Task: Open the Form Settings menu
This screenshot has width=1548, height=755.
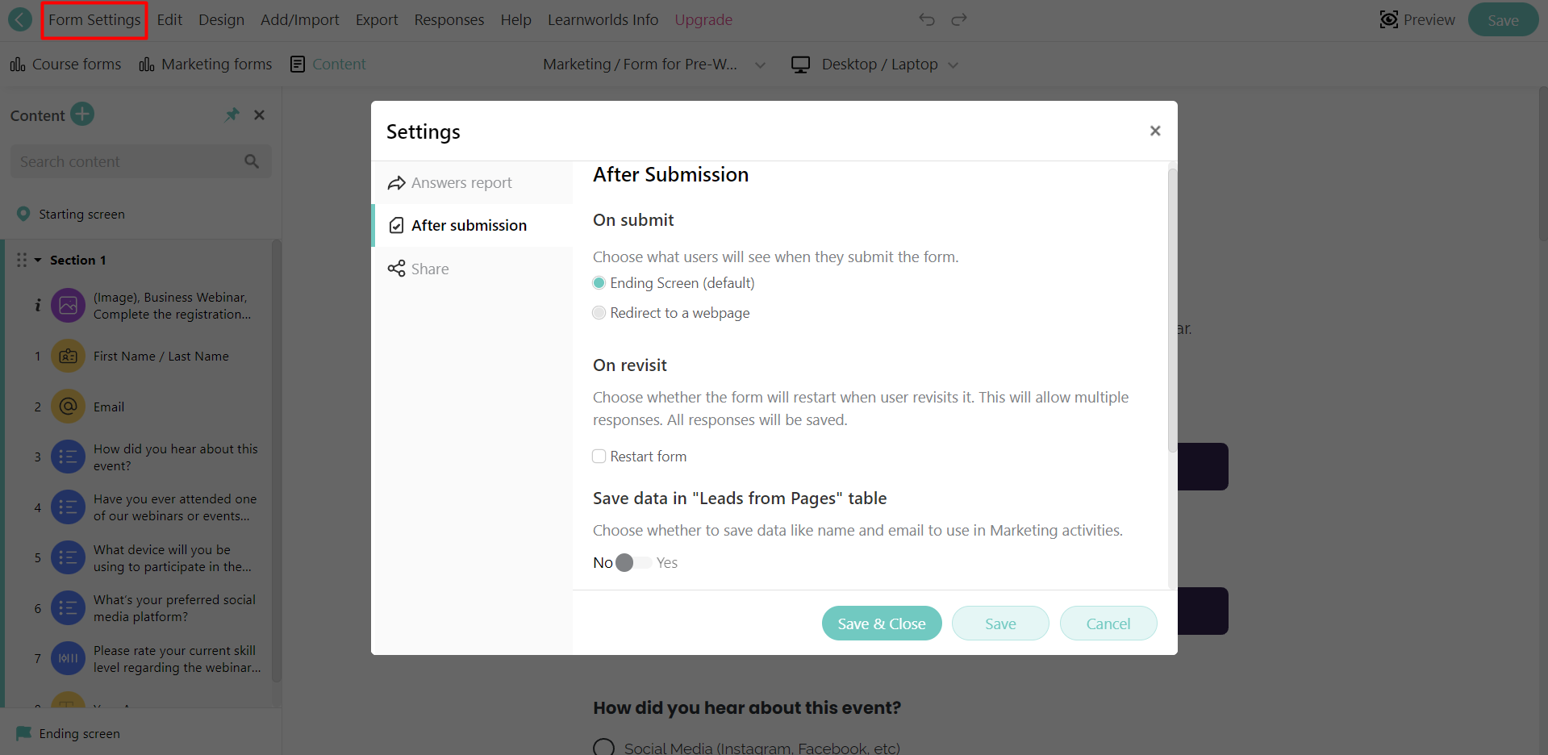Action: (x=94, y=19)
